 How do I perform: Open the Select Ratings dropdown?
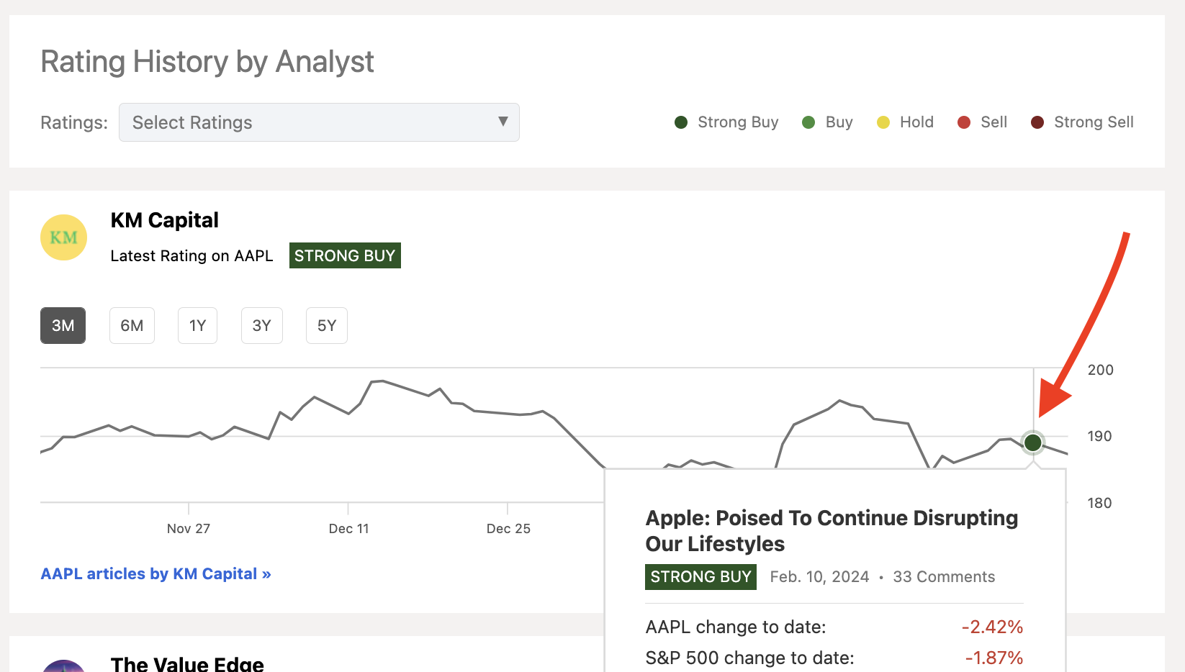(x=319, y=122)
